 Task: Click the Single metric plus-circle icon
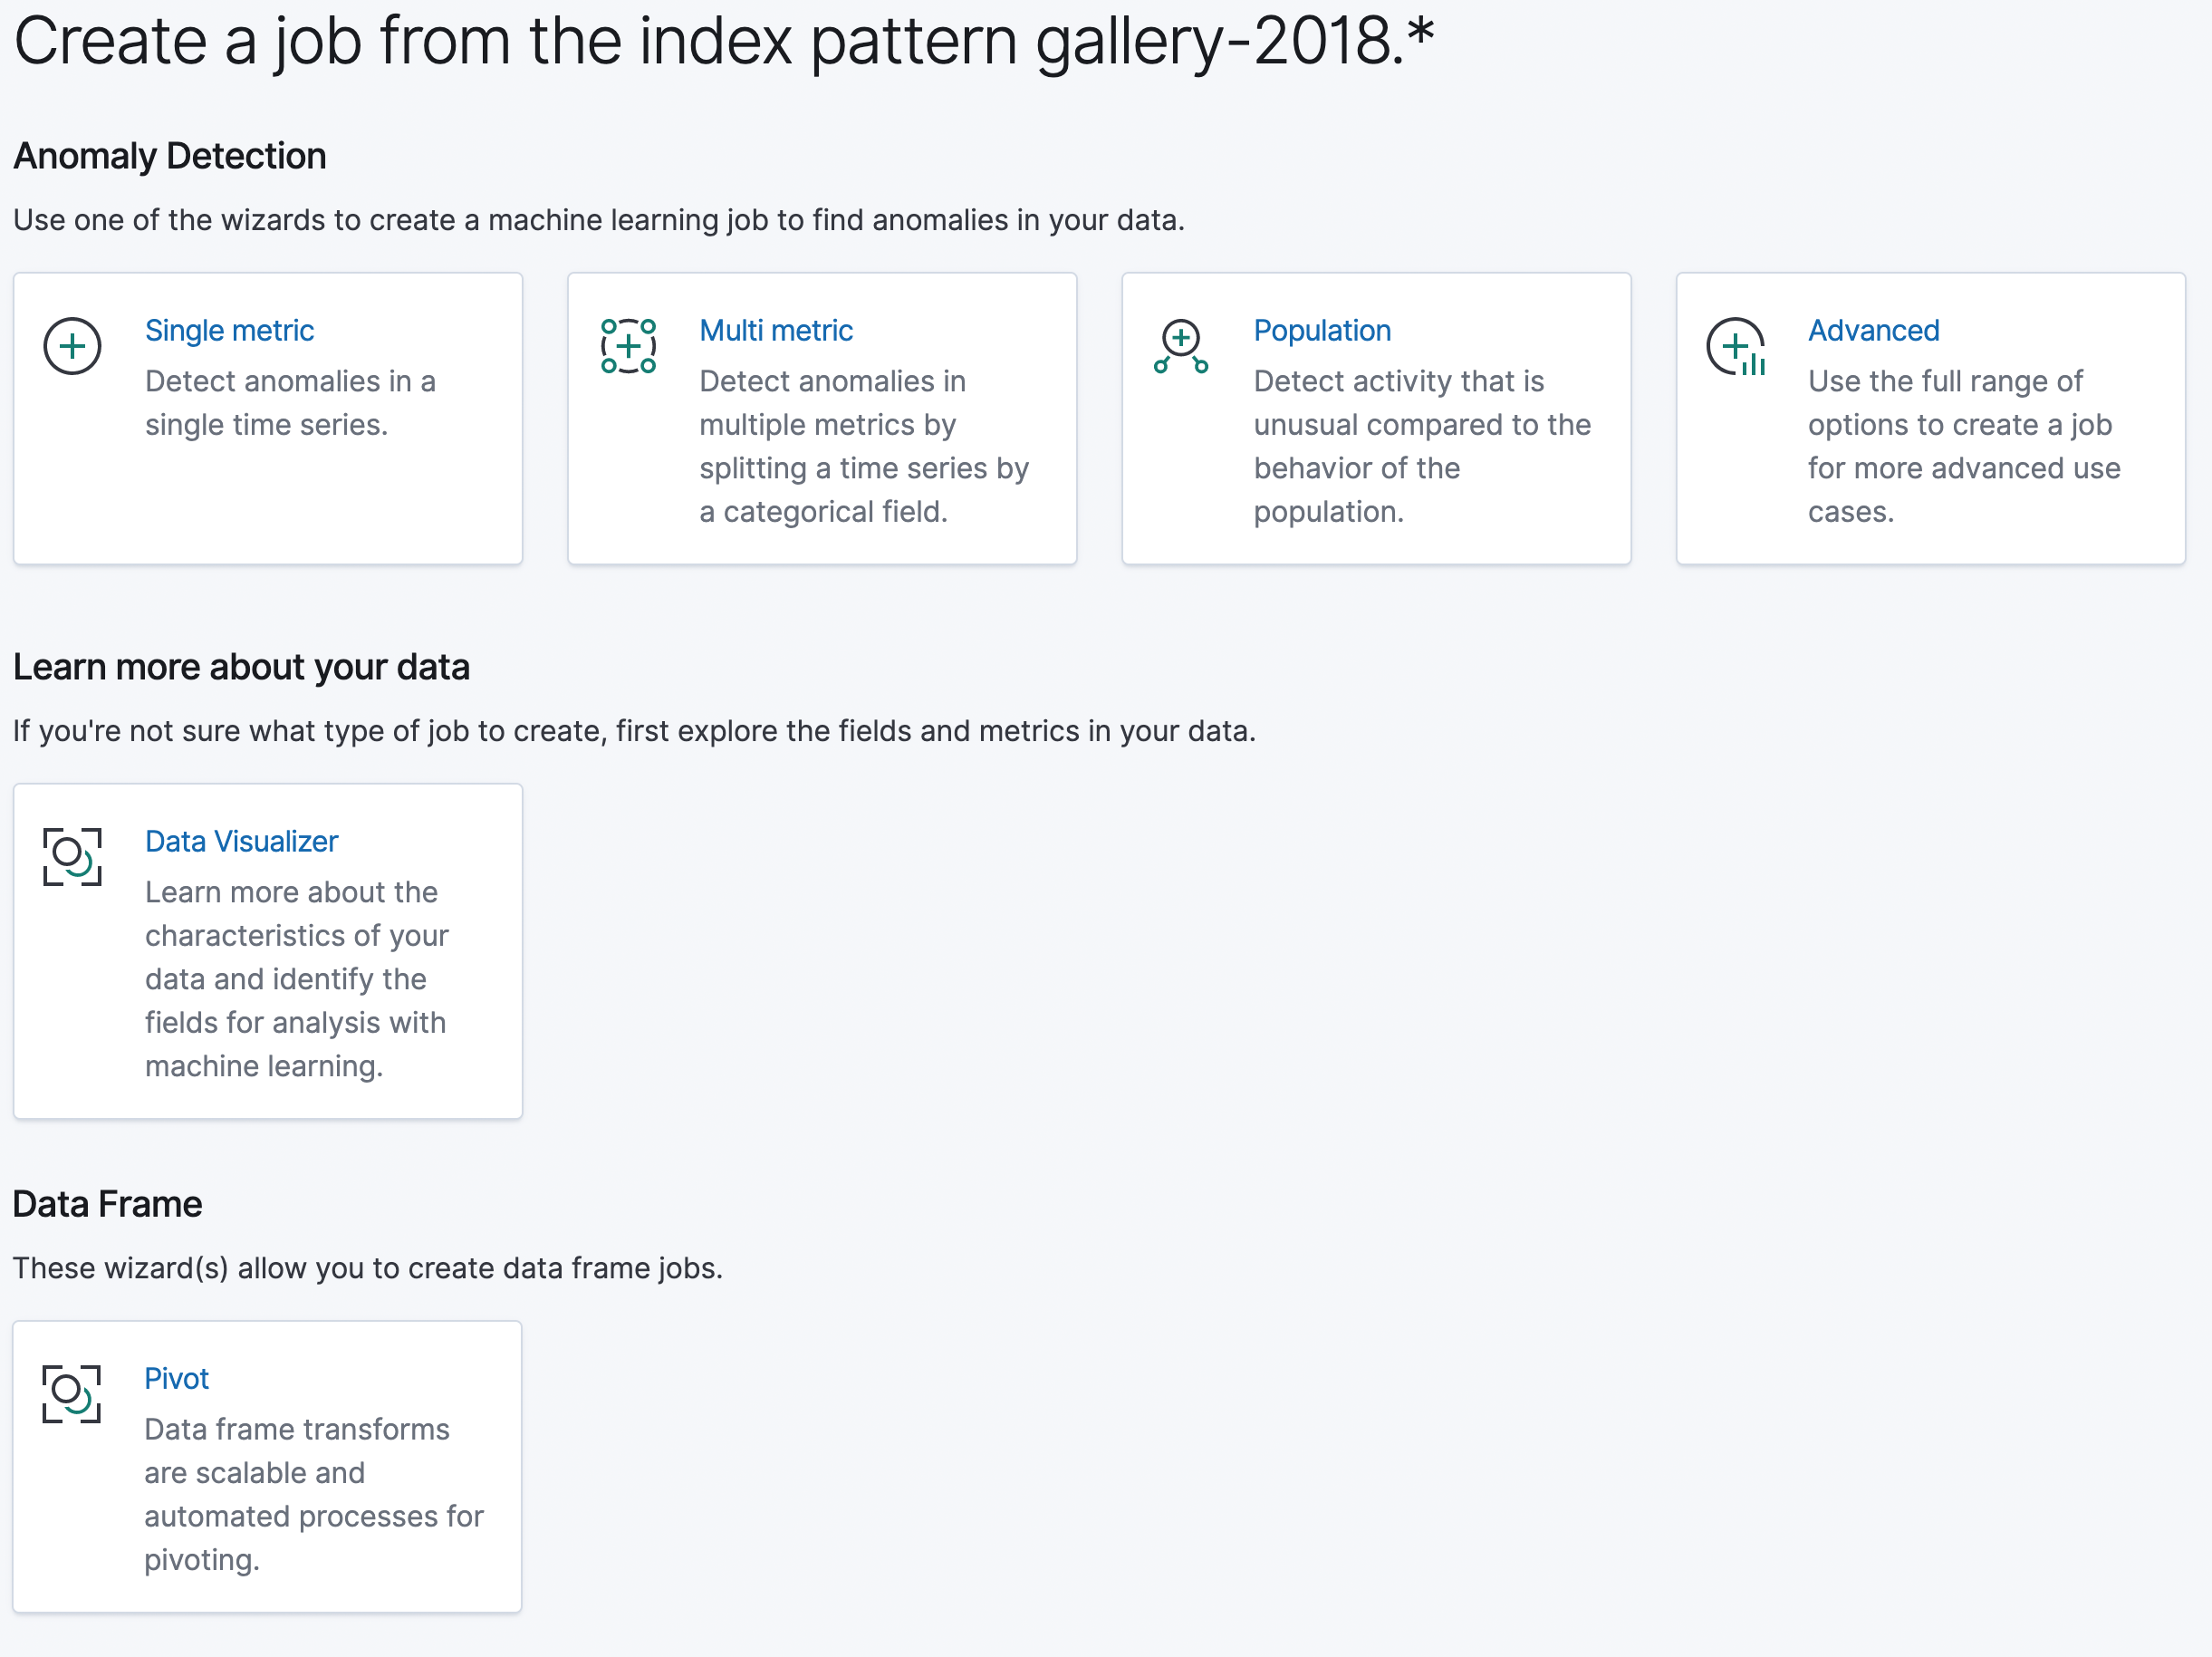pos(72,346)
